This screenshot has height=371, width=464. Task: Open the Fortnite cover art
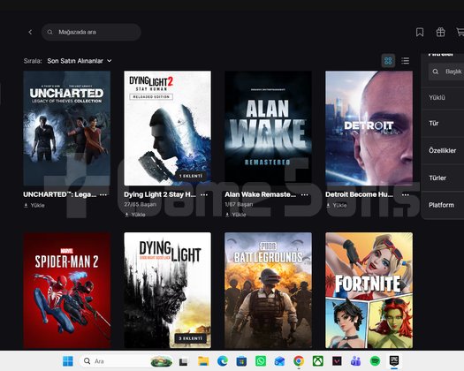[x=369, y=291]
